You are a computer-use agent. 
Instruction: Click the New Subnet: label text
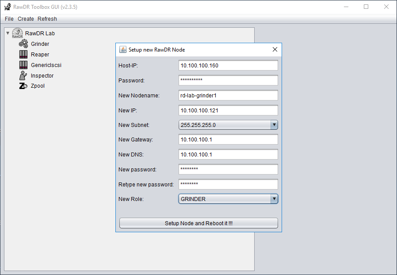[x=134, y=125]
